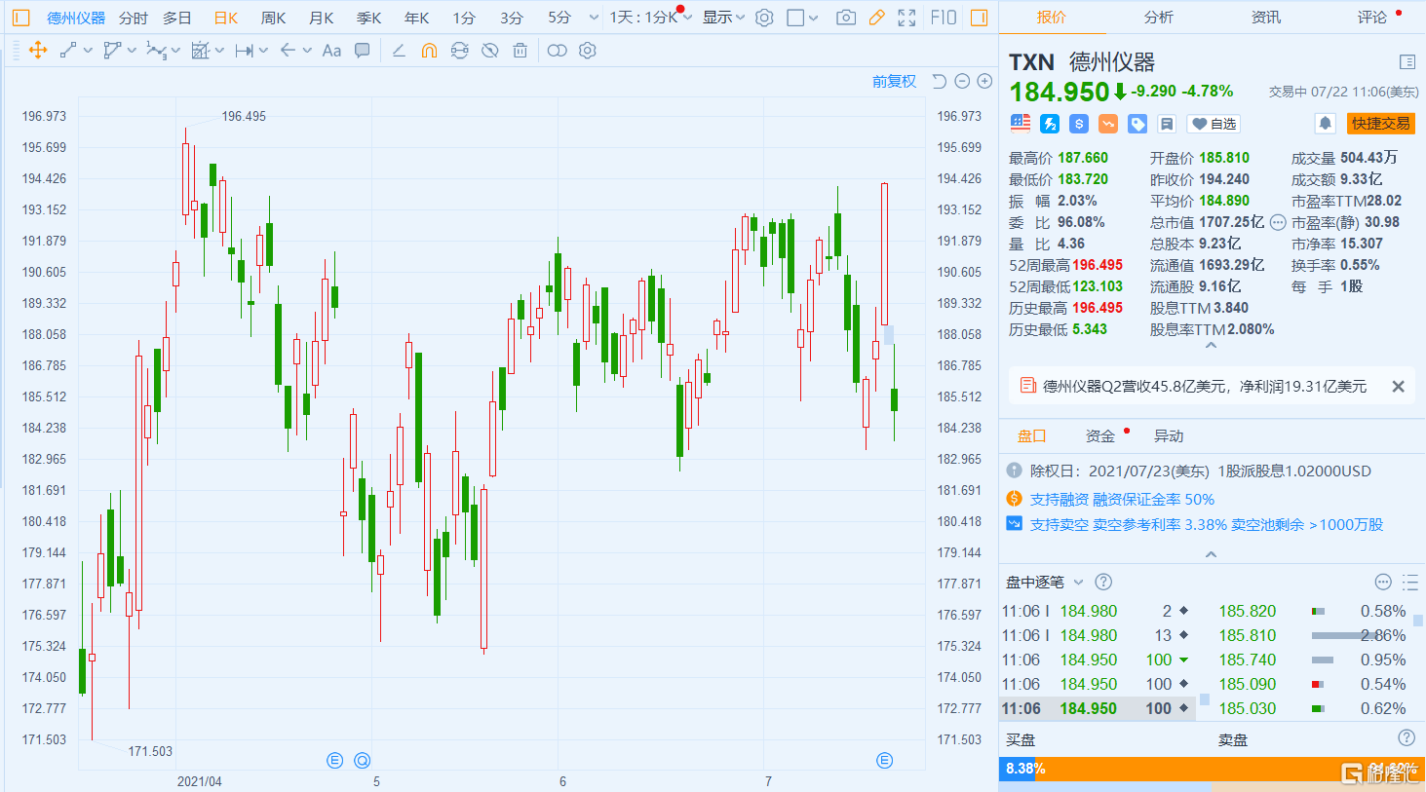This screenshot has width=1426, height=792.
Task: Toggle hide drawings eye icon
Action: pyautogui.click(x=490, y=51)
